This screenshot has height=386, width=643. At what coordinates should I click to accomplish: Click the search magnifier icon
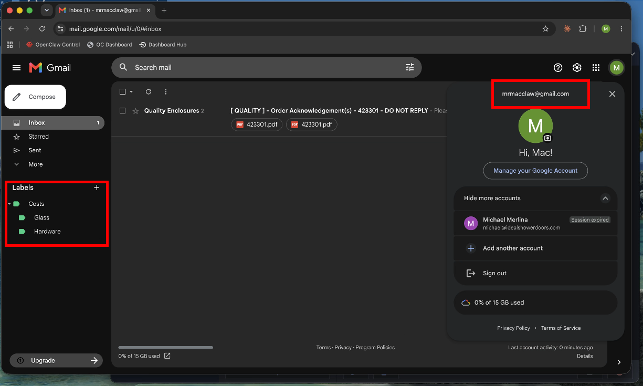[123, 67]
